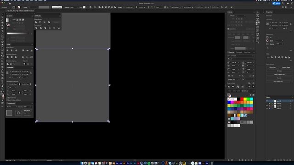Viewport: 294px width, 165px height.
Task: Click the Share button
Action: pos(277,3)
